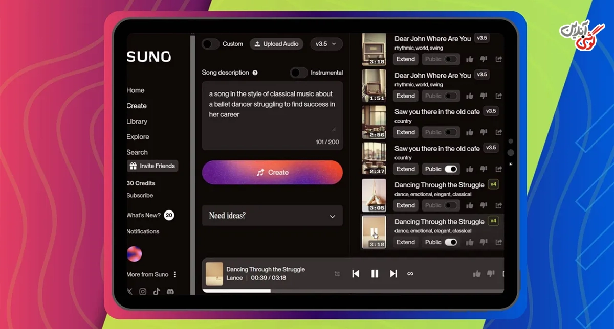Share Dear John Where Are You 3:18 track
Screen dimensions: 614x329
click(x=499, y=59)
